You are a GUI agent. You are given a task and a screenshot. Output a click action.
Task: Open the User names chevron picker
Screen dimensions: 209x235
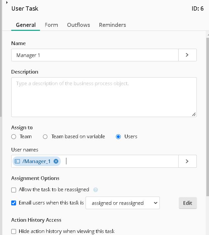click(187, 161)
